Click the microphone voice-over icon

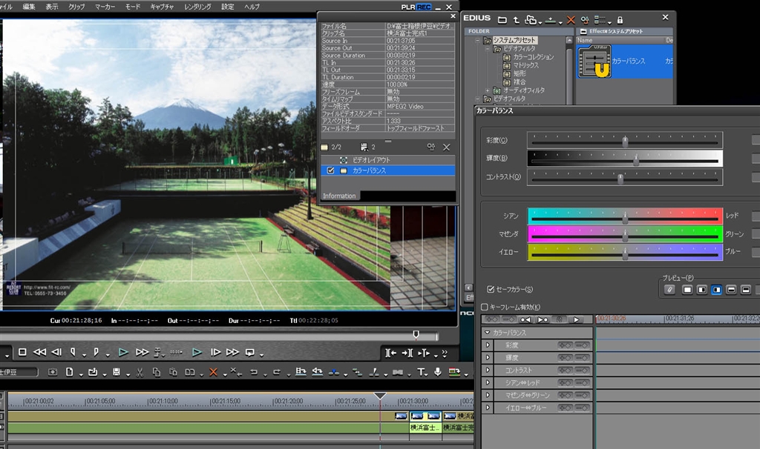tap(438, 372)
